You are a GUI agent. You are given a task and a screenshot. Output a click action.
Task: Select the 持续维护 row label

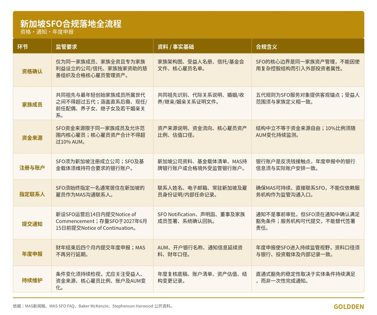[32, 280]
